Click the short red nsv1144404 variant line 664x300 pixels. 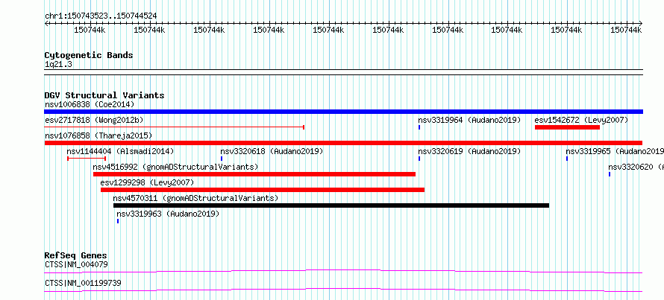87,159
